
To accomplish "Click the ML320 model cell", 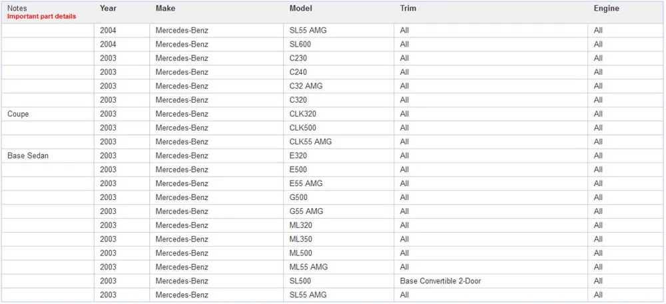I will pos(301,225).
